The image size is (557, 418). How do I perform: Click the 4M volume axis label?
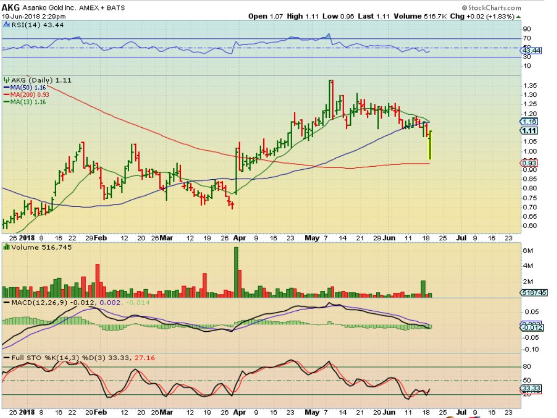pyautogui.click(x=528, y=266)
